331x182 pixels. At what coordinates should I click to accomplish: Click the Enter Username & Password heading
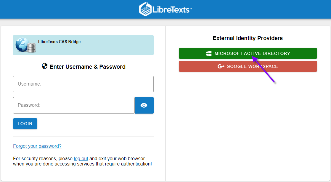88,67
